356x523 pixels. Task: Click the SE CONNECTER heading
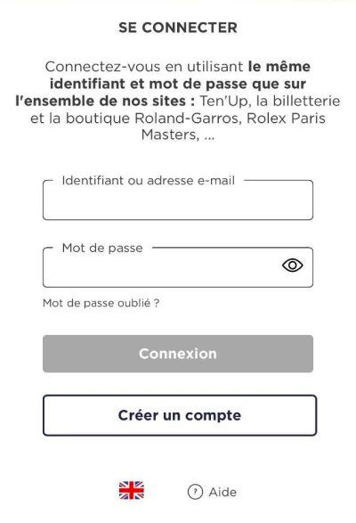178,28
